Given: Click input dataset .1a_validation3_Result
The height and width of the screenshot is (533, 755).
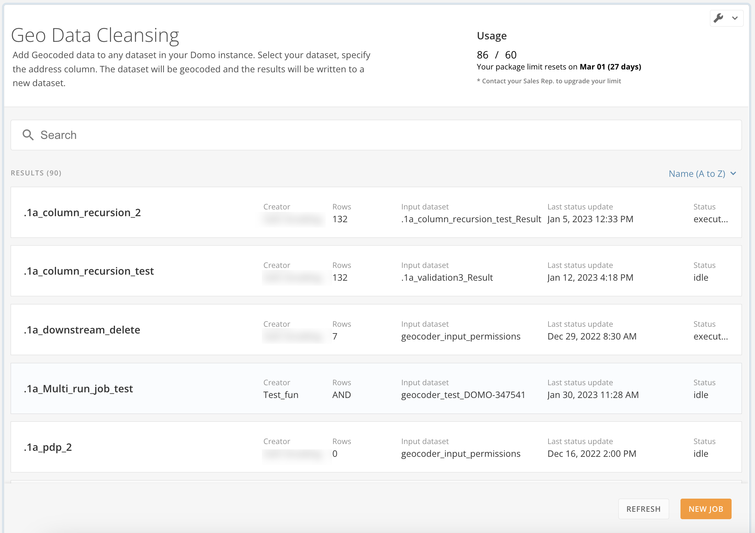Looking at the screenshot, I should pos(447,277).
